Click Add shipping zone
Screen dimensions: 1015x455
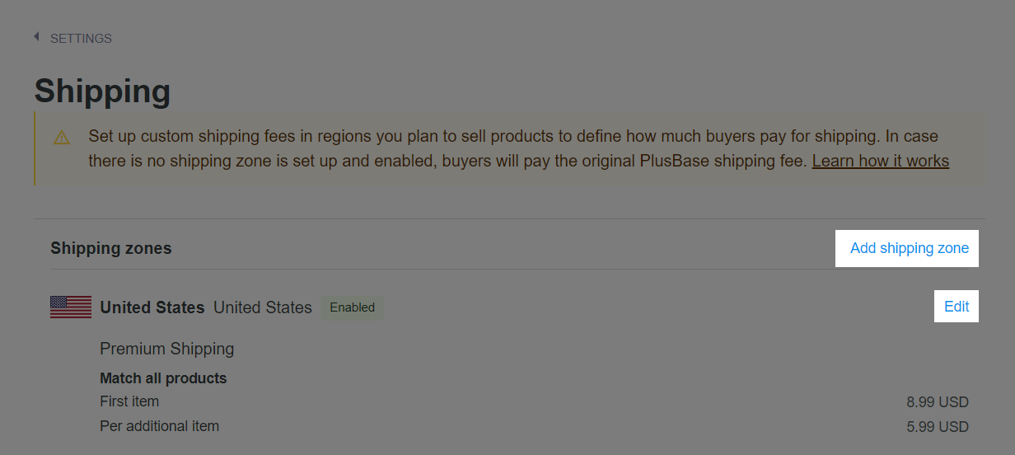coord(909,248)
